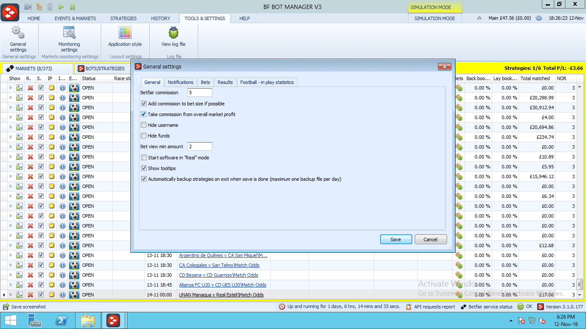Open Windows PowerShell from the taskbar
586x329 pixels.
(61, 320)
